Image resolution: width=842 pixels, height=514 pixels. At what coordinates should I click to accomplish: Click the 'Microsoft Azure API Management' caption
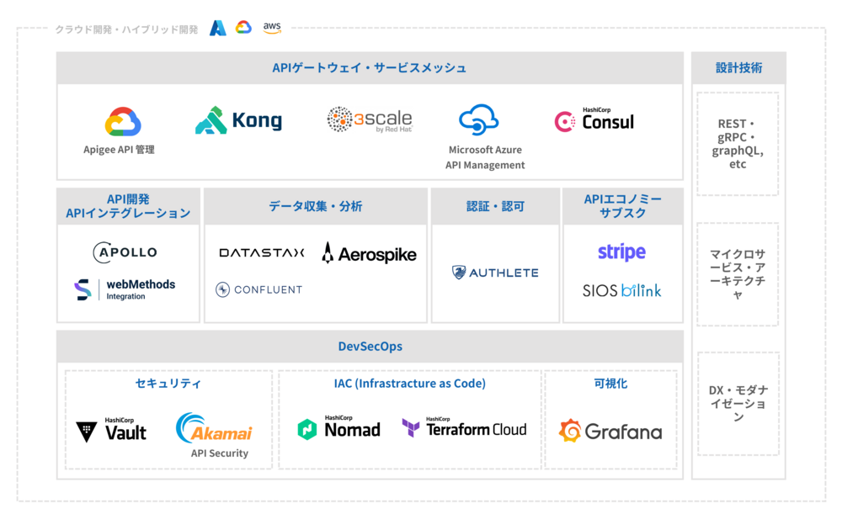(485, 157)
